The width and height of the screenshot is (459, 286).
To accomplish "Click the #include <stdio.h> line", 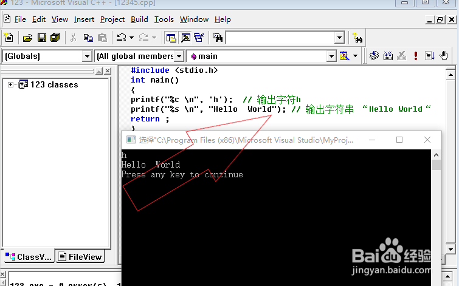I will pyautogui.click(x=174, y=70).
